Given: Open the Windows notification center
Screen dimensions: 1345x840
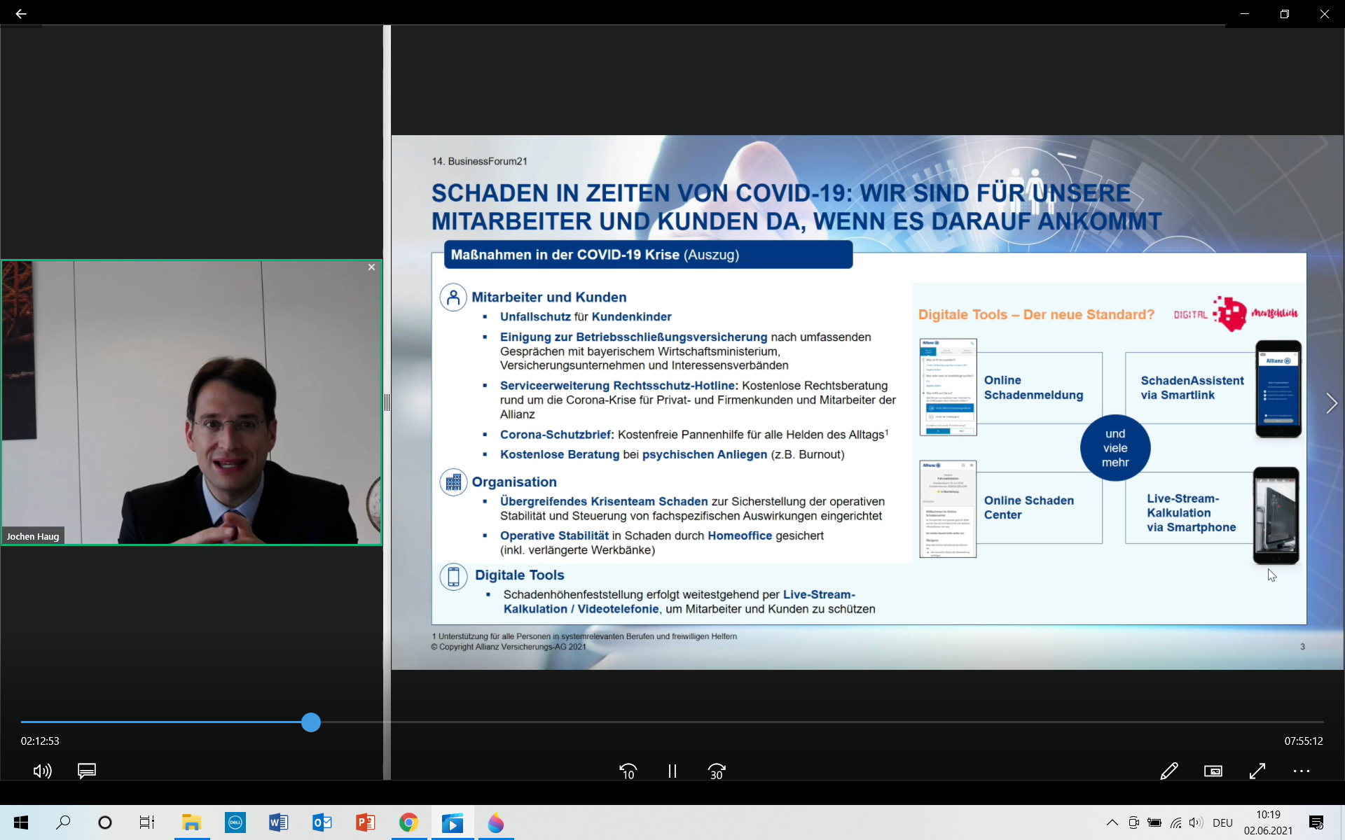Looking at the screenshot, I should [x=1316, y=822].
